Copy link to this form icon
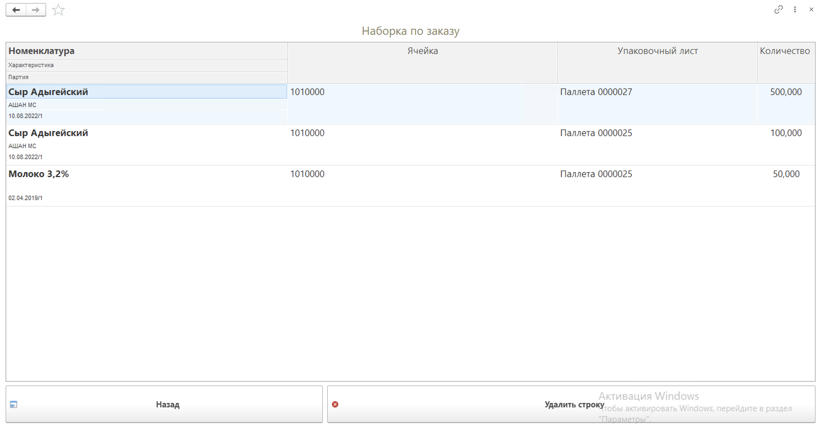 778,10
